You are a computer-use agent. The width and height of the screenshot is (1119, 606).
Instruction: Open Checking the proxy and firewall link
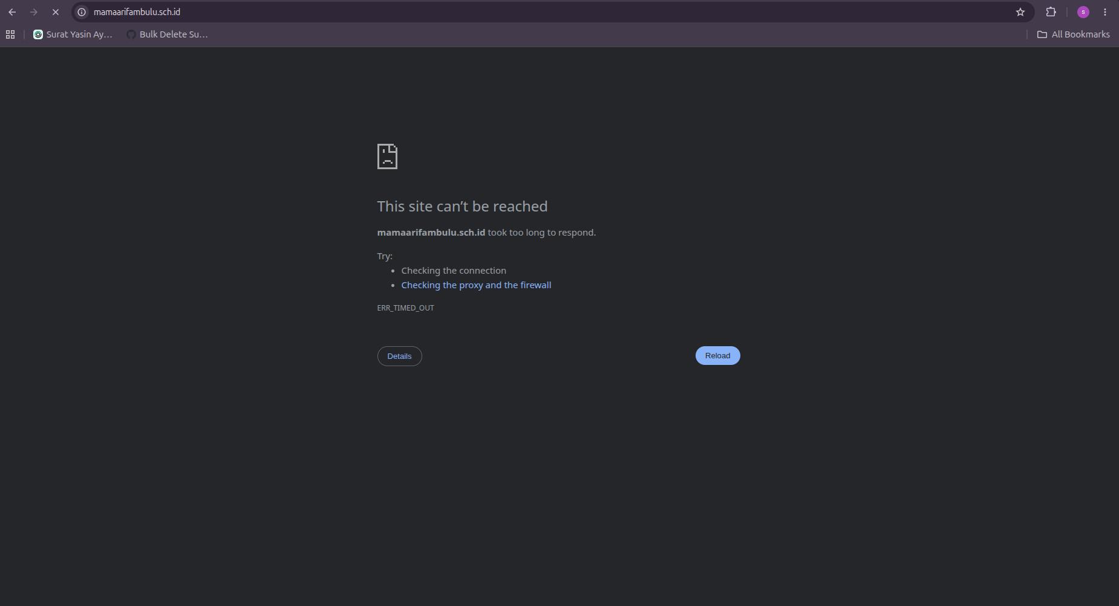click(476, 285)
